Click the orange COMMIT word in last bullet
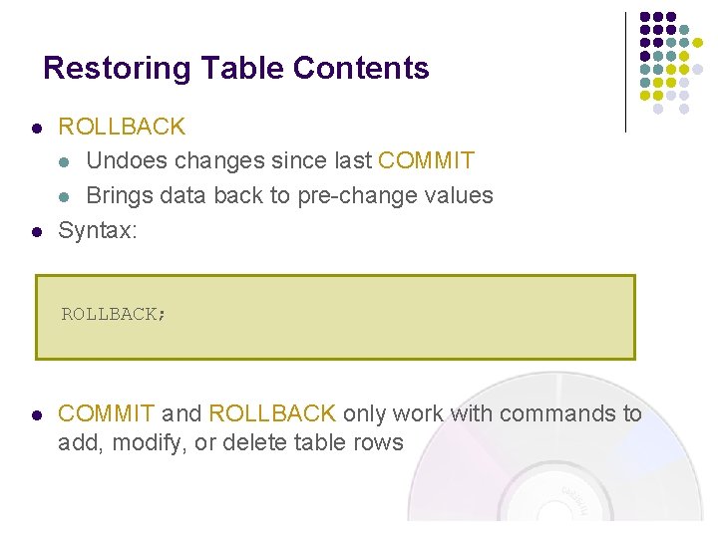The image size is (718, 538). coord(106,413)
